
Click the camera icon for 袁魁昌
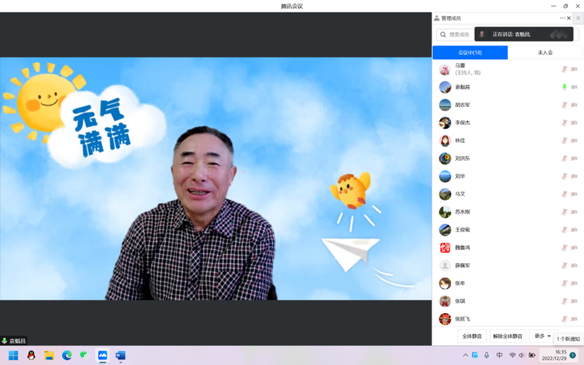coord(575,87)
